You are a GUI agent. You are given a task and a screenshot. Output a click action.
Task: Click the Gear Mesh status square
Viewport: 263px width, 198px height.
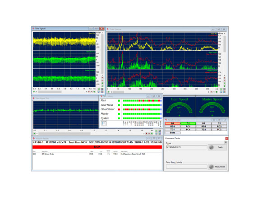coord(119,105)
